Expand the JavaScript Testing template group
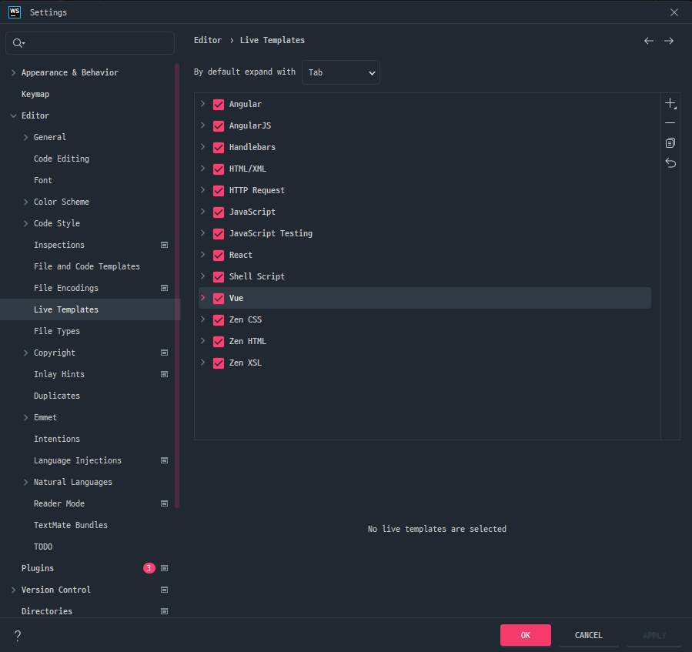The image size is (692, 652). tap(202, 233)
